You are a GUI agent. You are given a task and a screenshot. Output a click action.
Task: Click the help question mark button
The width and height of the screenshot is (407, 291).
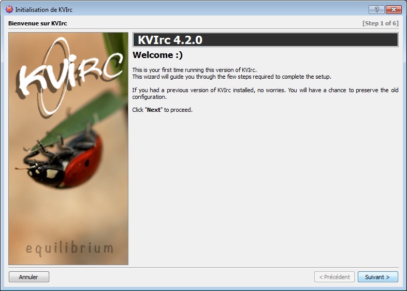tap(376, 10)
